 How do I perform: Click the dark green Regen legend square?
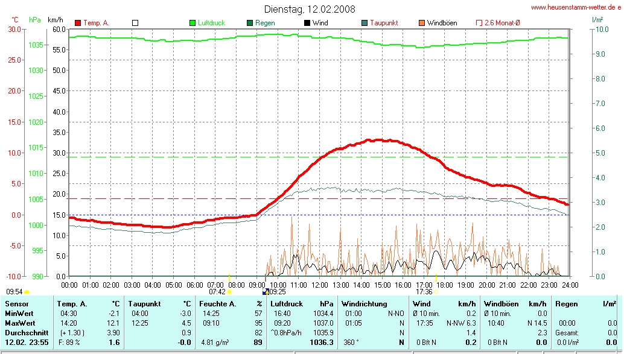250,23
